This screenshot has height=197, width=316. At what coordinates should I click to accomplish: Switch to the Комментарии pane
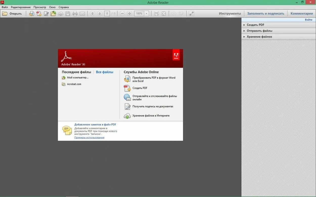[302, 14]
